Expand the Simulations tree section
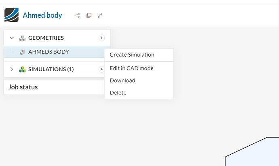Screen dimensions: 279x166 pyautogui.click(x=12, y=69)
